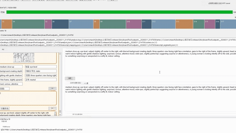Open scene S12 in the timeline
The image size is (236, 133).
point(163,24)
